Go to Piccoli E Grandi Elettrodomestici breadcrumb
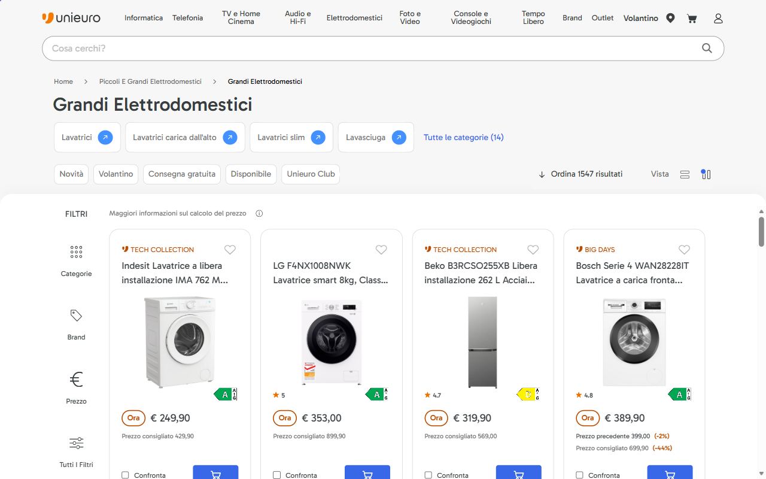766x479 pixels. point(150,81)
